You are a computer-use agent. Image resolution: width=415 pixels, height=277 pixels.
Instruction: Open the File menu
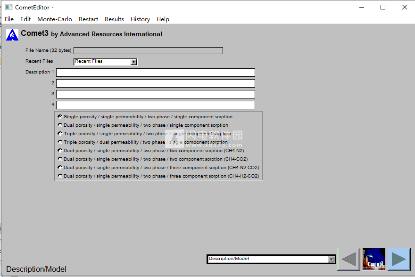coord(9,19)
